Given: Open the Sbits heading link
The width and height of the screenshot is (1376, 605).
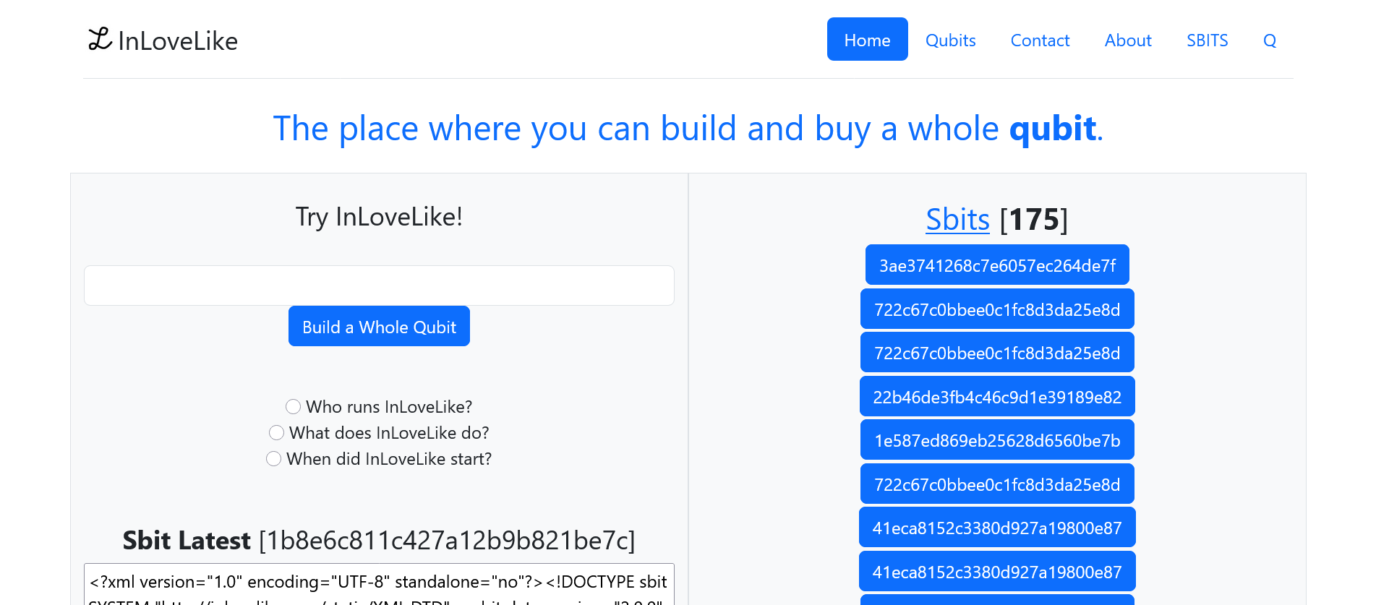Looking at the screenshot, I should (x=957, y=219).
